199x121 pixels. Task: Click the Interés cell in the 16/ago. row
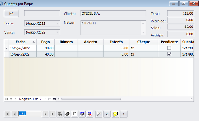point(116,48)
